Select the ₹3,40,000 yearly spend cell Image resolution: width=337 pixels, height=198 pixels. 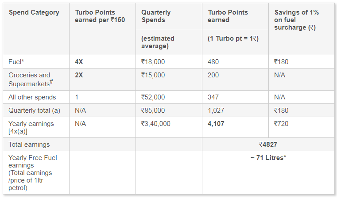[156, 124]
